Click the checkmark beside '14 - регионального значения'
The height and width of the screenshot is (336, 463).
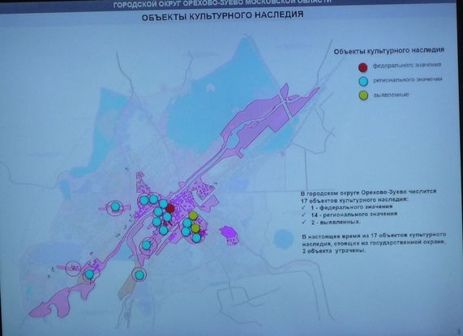pyautogui.click(x=304, y=215)
